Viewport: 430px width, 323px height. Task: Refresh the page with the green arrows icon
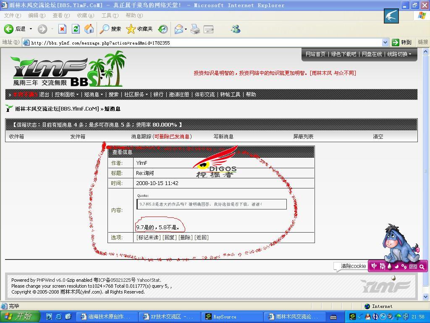(76, 29)
